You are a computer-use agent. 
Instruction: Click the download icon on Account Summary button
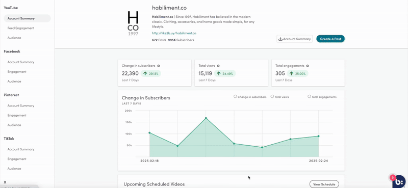click(x=280, y=39)
